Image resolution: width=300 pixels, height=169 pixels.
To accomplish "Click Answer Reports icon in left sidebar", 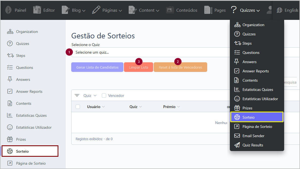I will pos(10,91).
